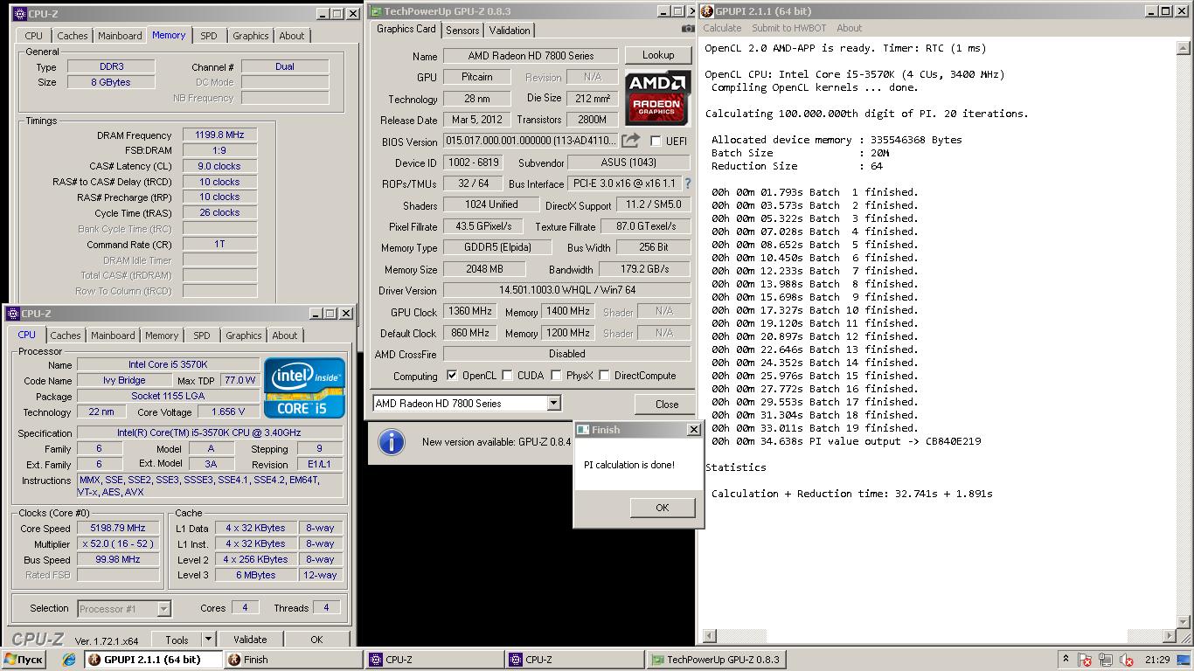Click the taskbar clock showing 21:29

[1157, 660]
